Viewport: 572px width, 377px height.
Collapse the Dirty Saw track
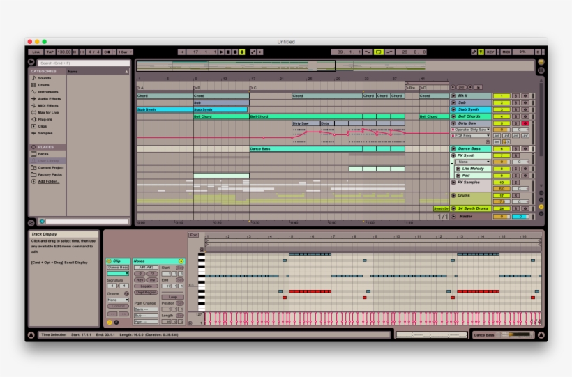pyautogui.click(x=453, y=123)
